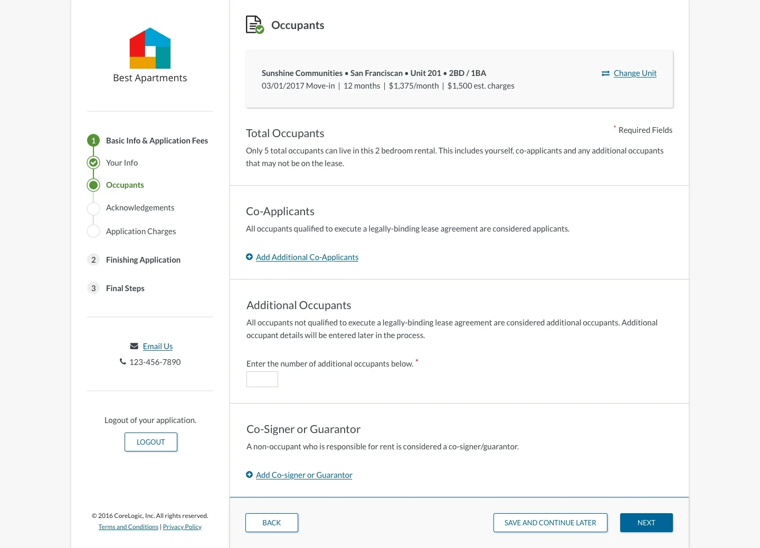The image size is (760, 548).
Task: Click the phone icon beside 123-456-7890
Action: click(x=123, y=362)
